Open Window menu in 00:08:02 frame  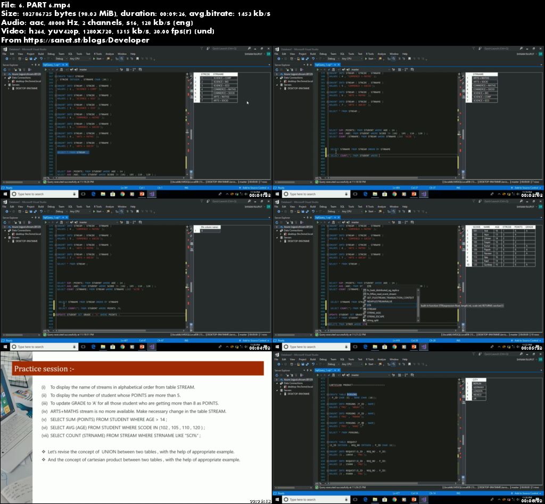(394, 359)
